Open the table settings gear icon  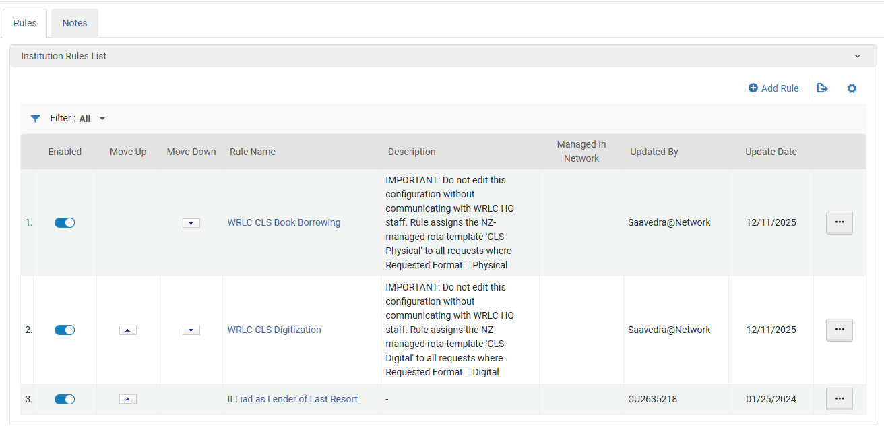click(x=852, y=88)
